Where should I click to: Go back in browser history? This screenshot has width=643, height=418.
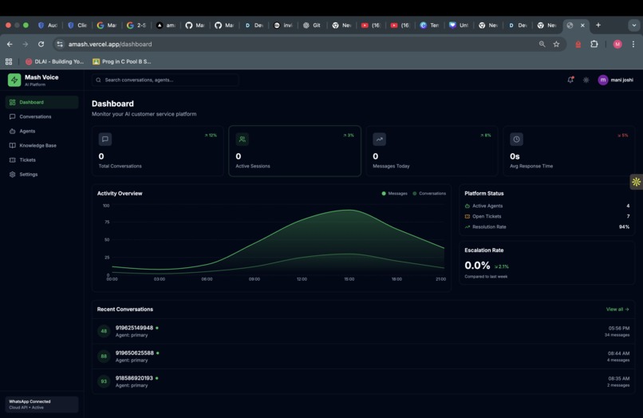(x=10, y=44)
